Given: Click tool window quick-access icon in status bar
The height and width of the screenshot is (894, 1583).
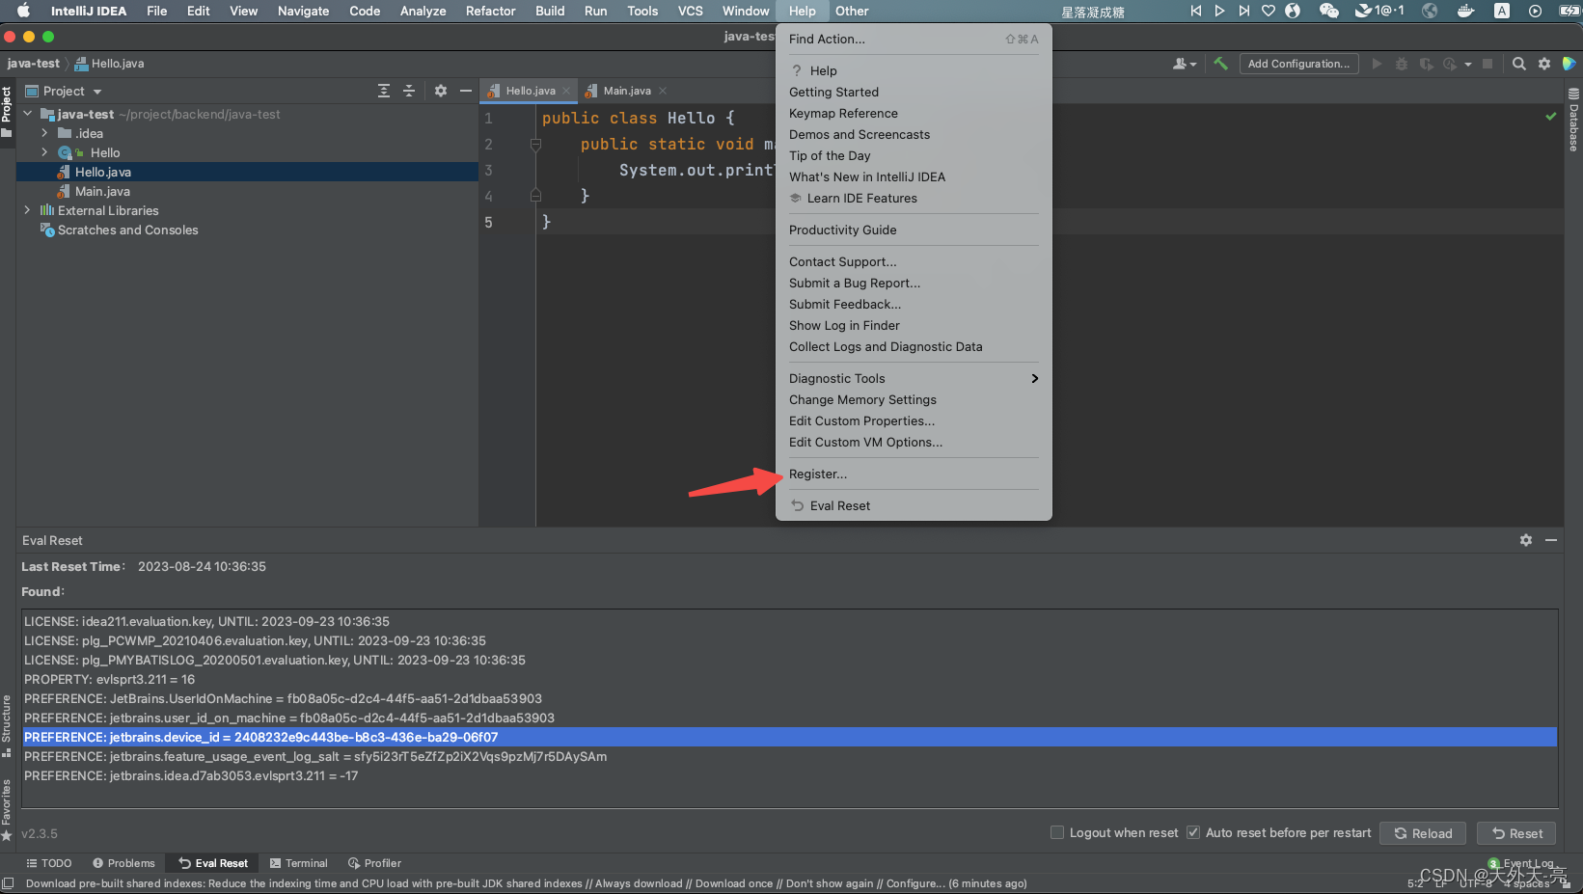Looking at the screenshot, I should (x=9, y=883).
